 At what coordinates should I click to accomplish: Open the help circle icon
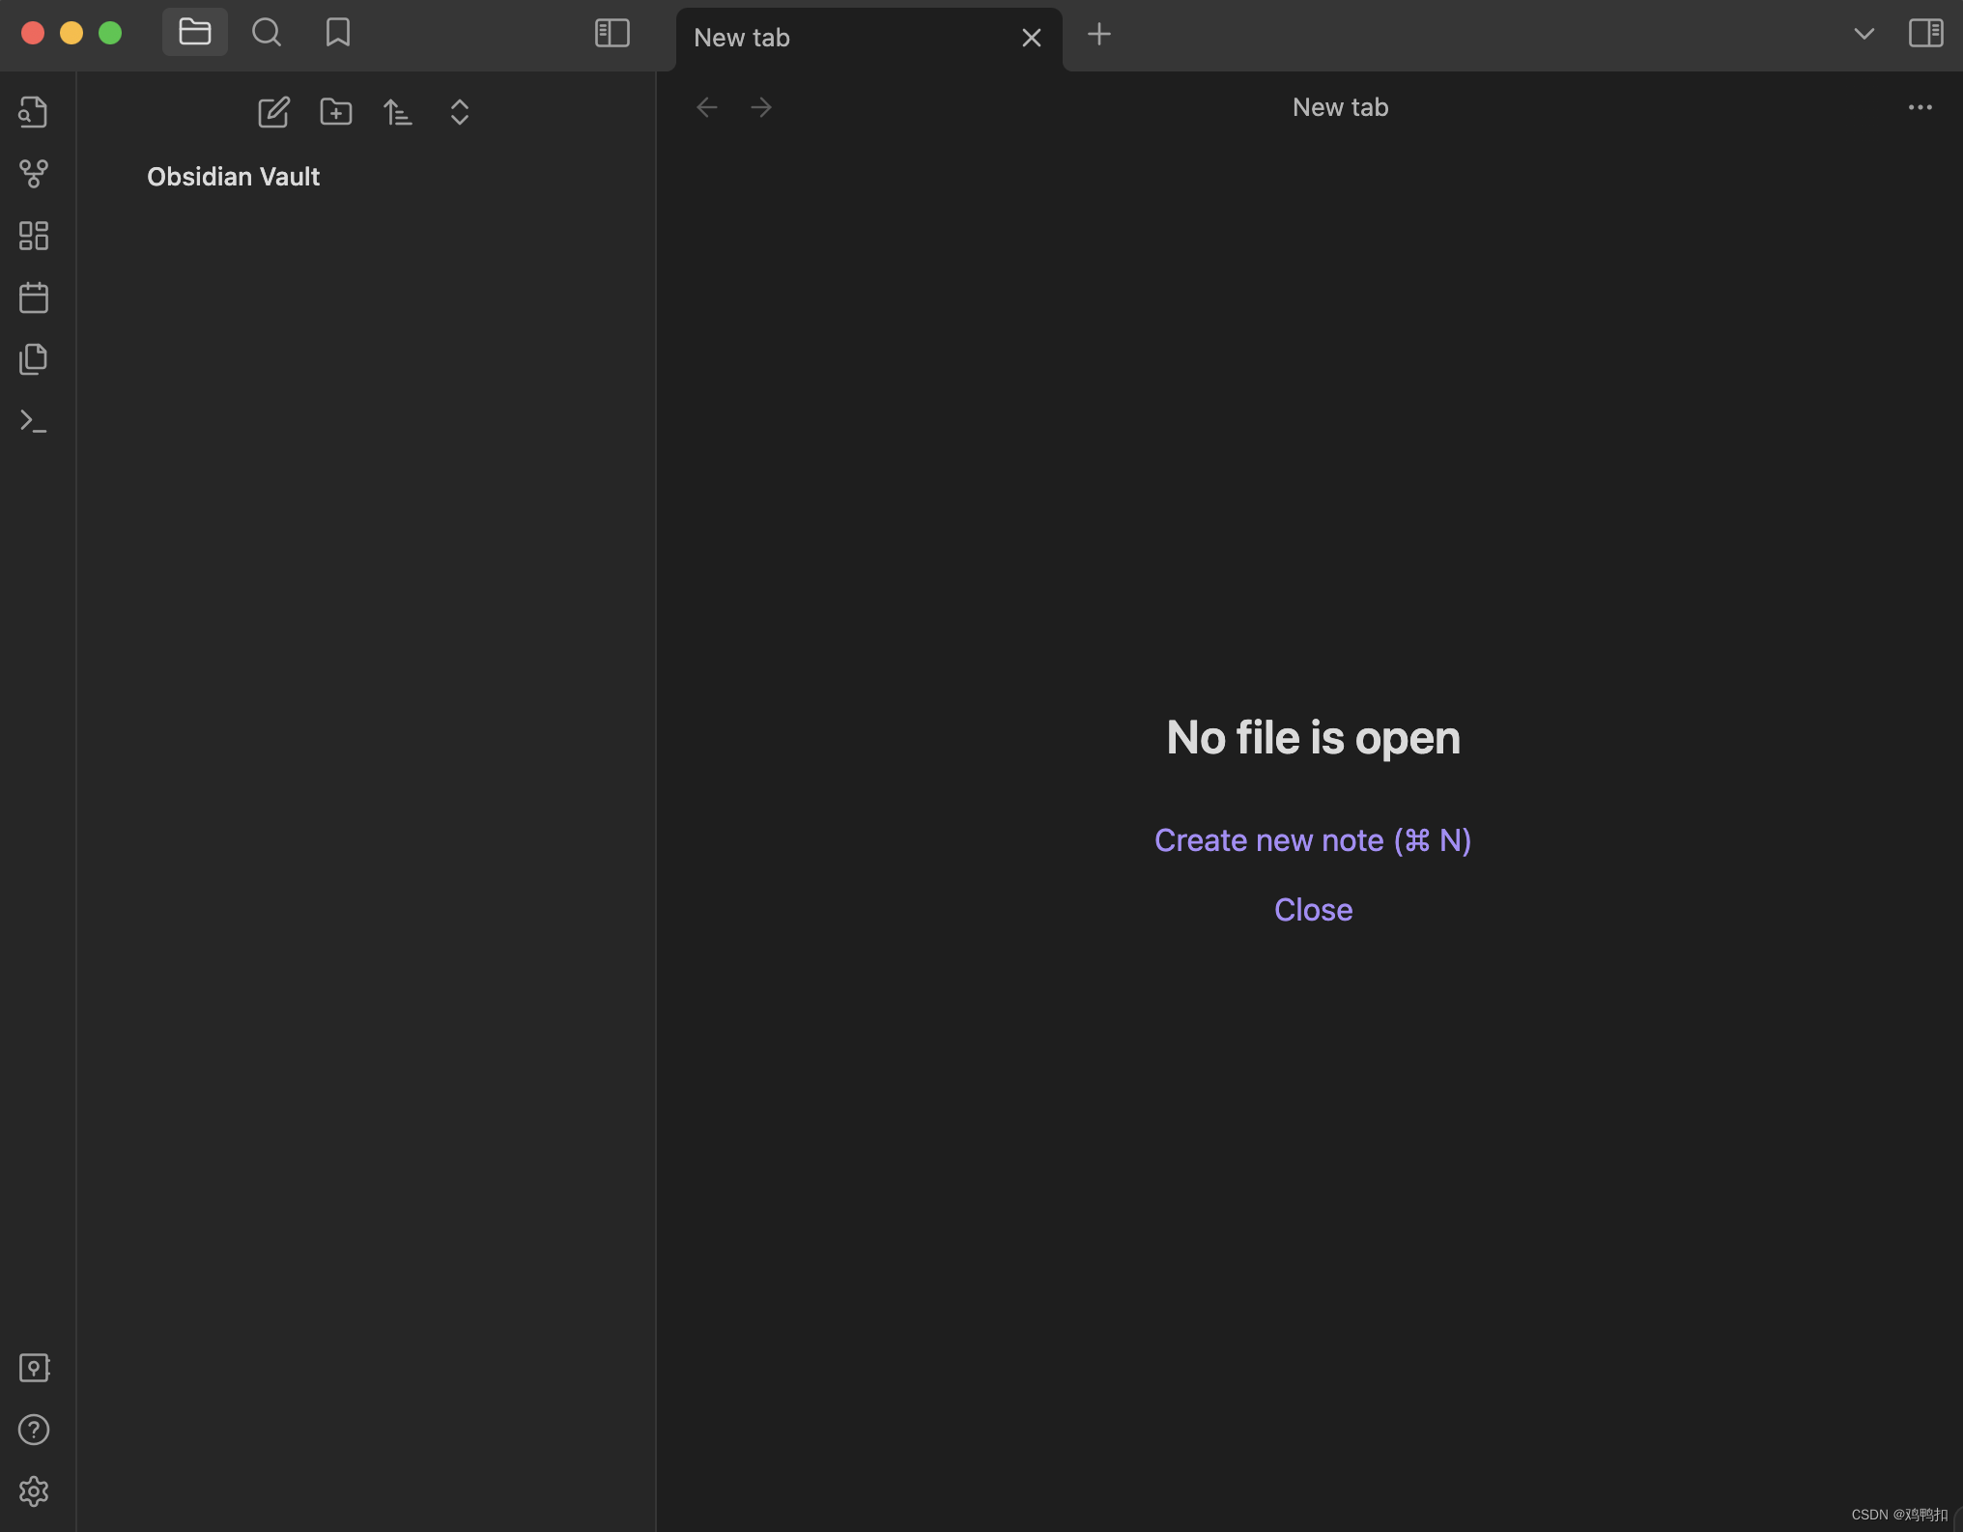pos(34,1430)
